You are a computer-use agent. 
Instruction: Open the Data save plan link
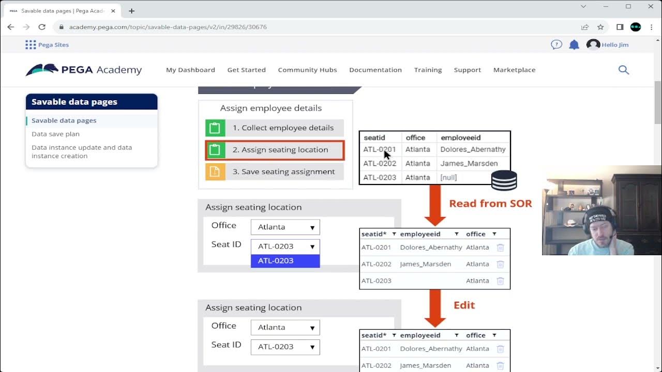[x=55, y=134]
